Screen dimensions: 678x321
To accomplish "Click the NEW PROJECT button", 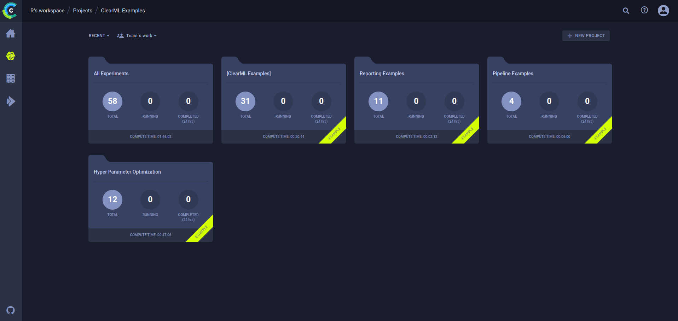I will (586, 36).
